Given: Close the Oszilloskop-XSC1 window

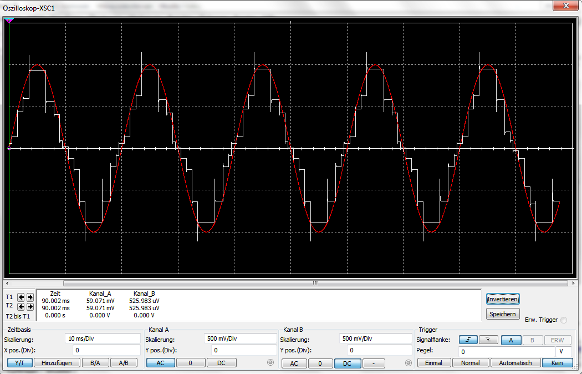Looking at the screenshot, I should tap(566, 5).
